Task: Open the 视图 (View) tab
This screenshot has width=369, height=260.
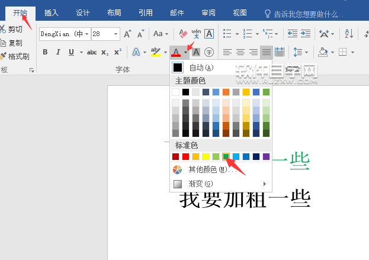Action: pos(240,13)
